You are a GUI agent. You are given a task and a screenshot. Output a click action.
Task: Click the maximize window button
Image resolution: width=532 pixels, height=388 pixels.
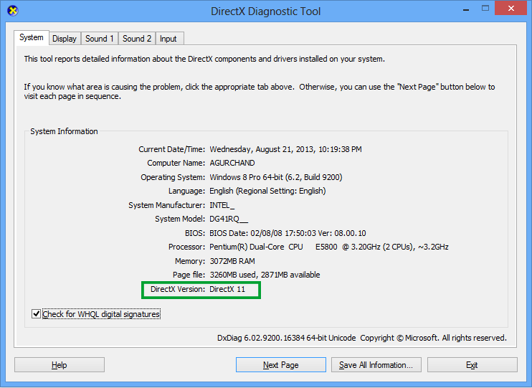tap(485, 9)
